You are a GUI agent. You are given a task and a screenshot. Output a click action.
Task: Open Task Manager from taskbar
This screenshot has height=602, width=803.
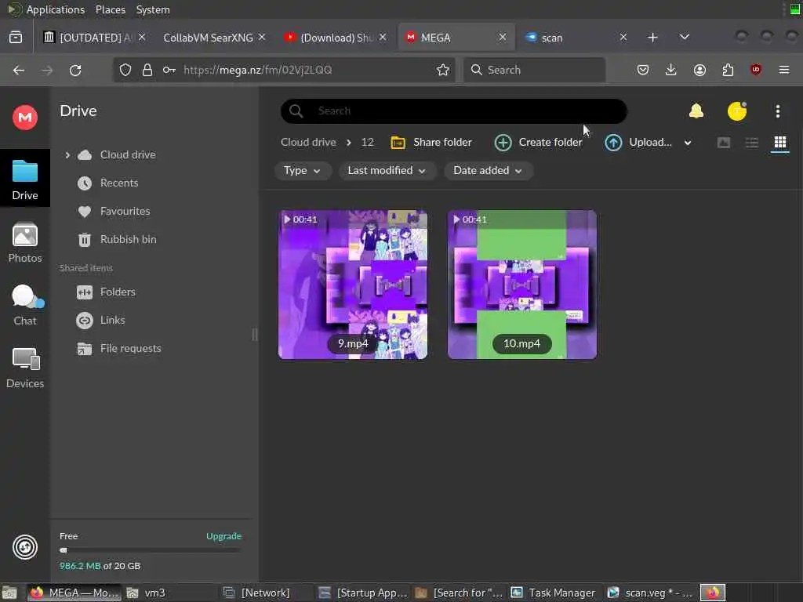click(x=554, y=593)
